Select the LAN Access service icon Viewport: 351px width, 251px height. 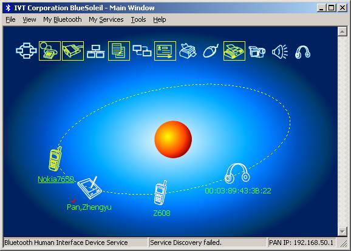point(96,52)
